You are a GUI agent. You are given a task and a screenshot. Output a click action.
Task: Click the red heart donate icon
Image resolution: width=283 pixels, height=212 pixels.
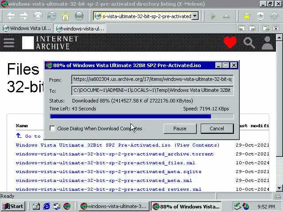click(x=230, y=42)
